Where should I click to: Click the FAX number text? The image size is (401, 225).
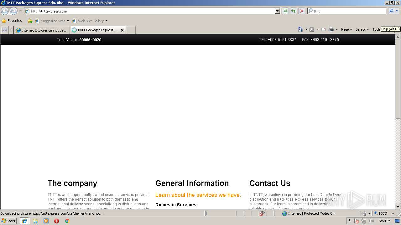pos(320,40)
